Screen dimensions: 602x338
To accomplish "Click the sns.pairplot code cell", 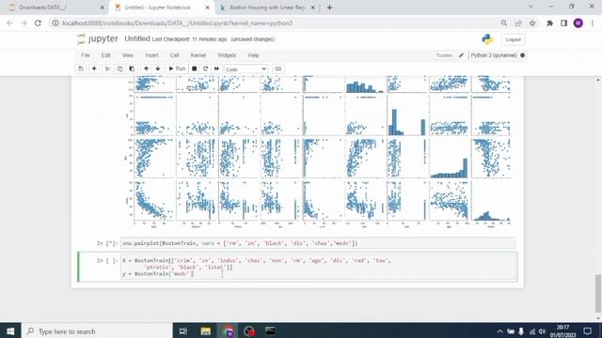I will (318, 243).
